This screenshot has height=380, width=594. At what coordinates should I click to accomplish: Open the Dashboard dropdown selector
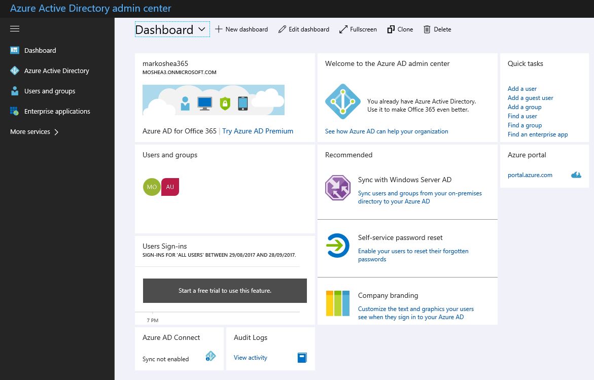172,29
